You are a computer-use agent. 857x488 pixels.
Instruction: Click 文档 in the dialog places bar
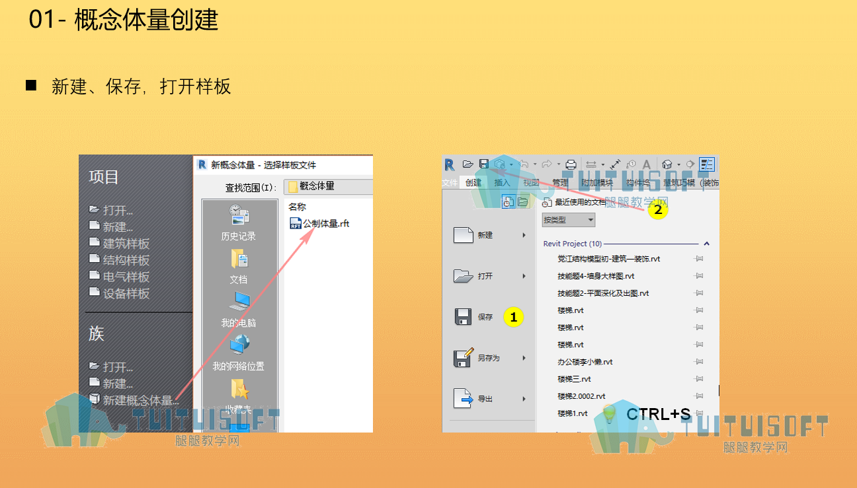click(x=239, y=265)
